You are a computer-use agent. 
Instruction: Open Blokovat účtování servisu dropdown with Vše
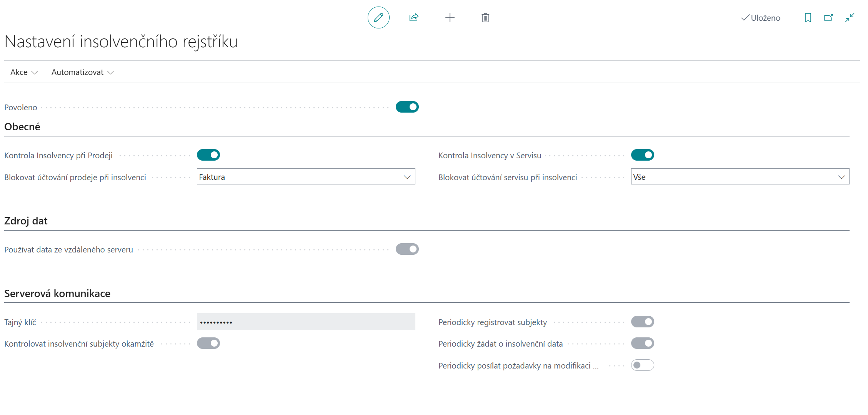coord(740,177)
